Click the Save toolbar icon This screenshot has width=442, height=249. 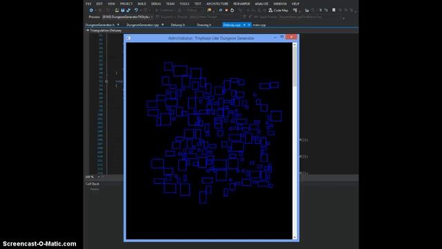point(123,10)
